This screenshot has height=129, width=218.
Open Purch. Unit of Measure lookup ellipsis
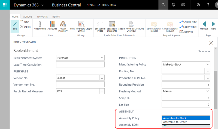(102, 91)
